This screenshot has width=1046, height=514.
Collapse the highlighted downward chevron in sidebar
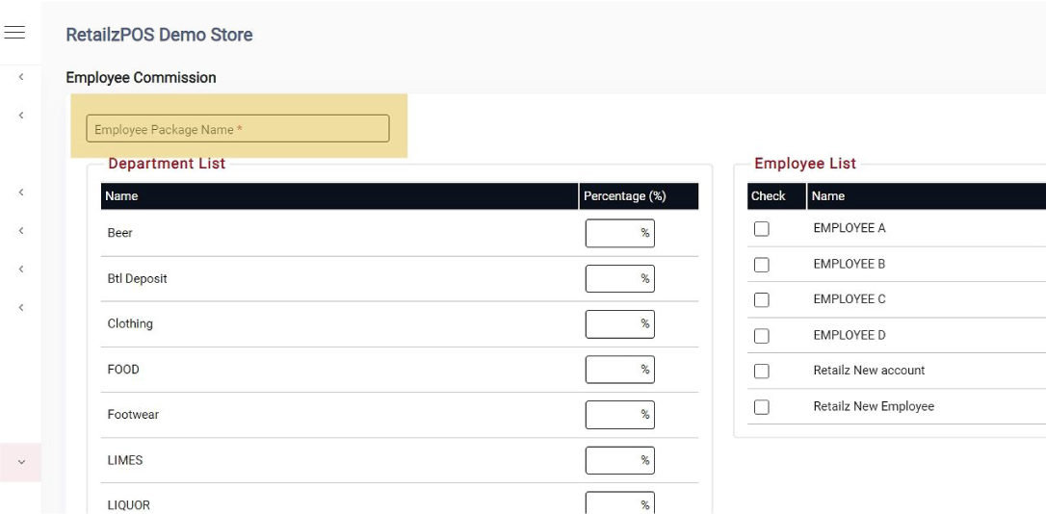coord(21,462)
